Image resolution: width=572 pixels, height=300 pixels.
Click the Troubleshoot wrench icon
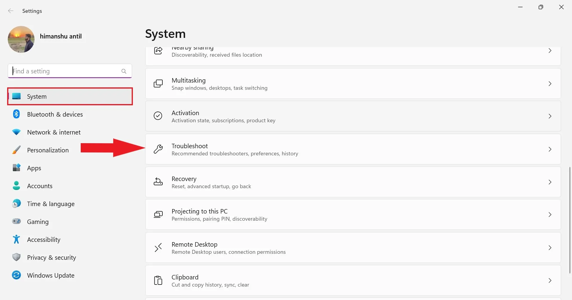158,149
